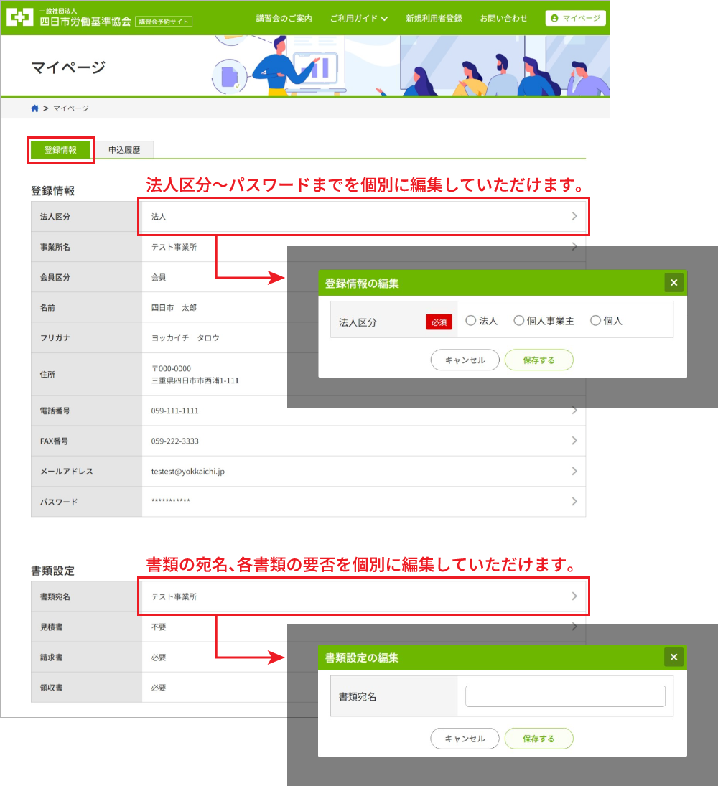Click the 書類宛名 text input field
718x786 pixels.
pos(565,696)
